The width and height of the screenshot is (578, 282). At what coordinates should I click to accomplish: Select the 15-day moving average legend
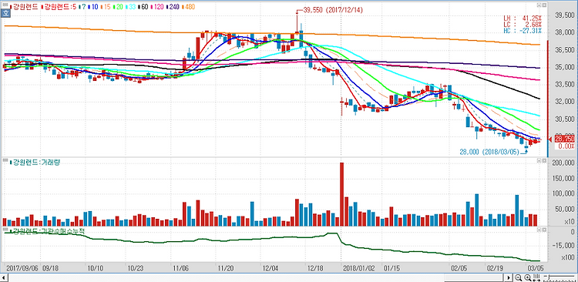click(106, 7)
